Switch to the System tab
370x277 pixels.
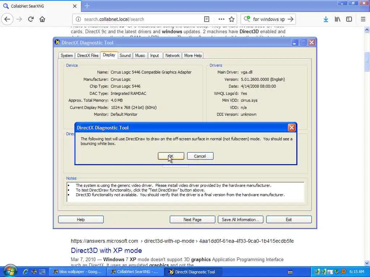click(66, 55)
